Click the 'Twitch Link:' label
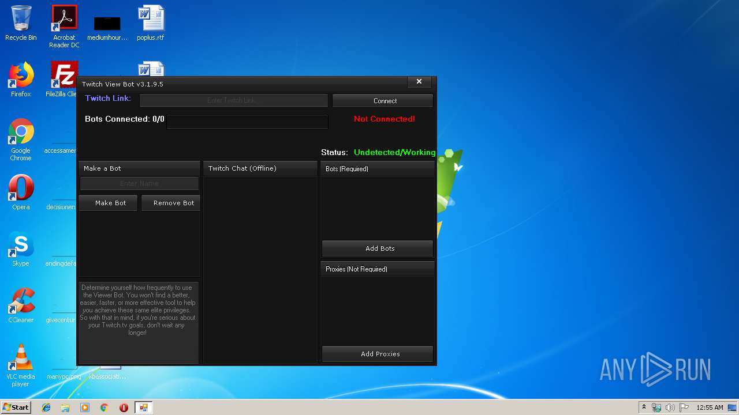 (108, 98)
